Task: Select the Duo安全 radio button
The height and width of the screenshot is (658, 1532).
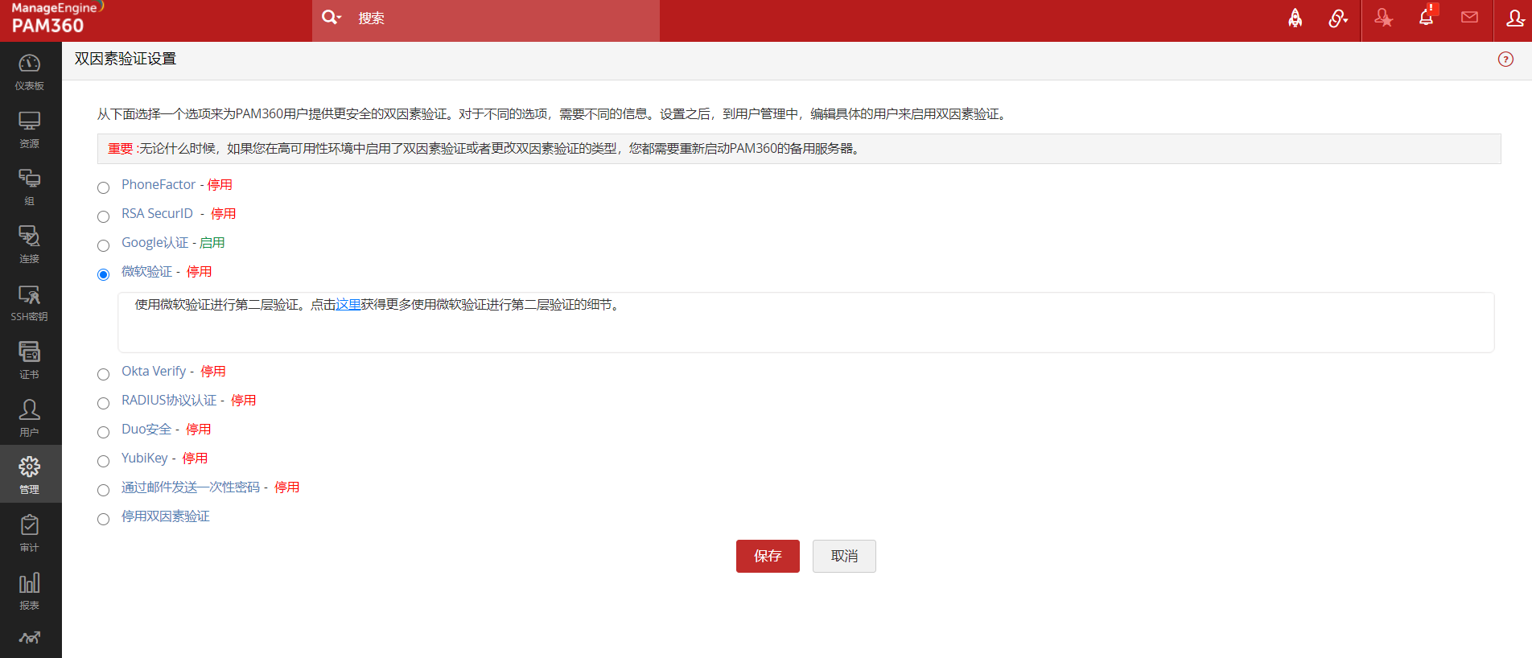Action: pyautogui.click(x=103, y=432)
